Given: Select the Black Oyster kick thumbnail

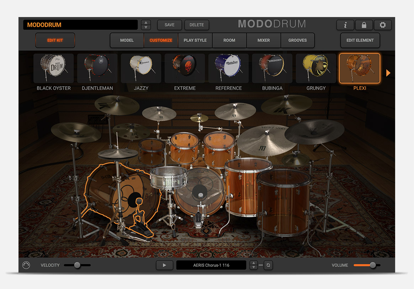Looking at the screenshot, I should (54, 68).
